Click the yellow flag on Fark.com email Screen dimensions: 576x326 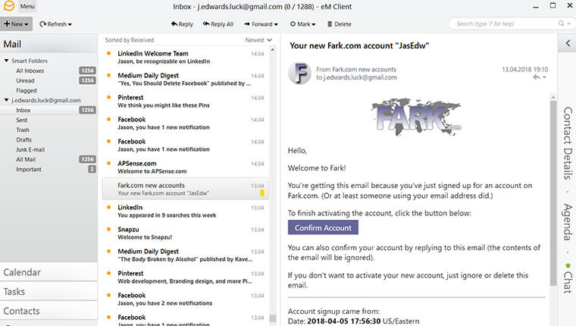(x=262, y=193)
